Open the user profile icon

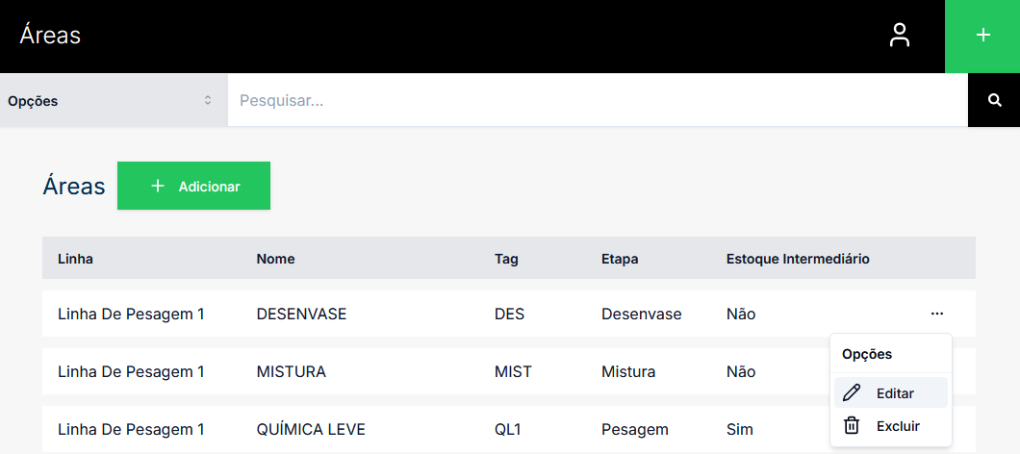pyautogui.click(x=899, y=37)
